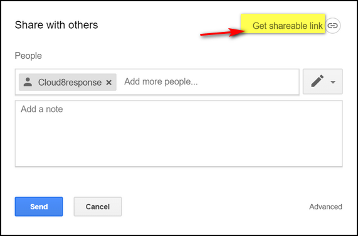Click the chain-link Get shareable link icon

[x=333, y=26]
